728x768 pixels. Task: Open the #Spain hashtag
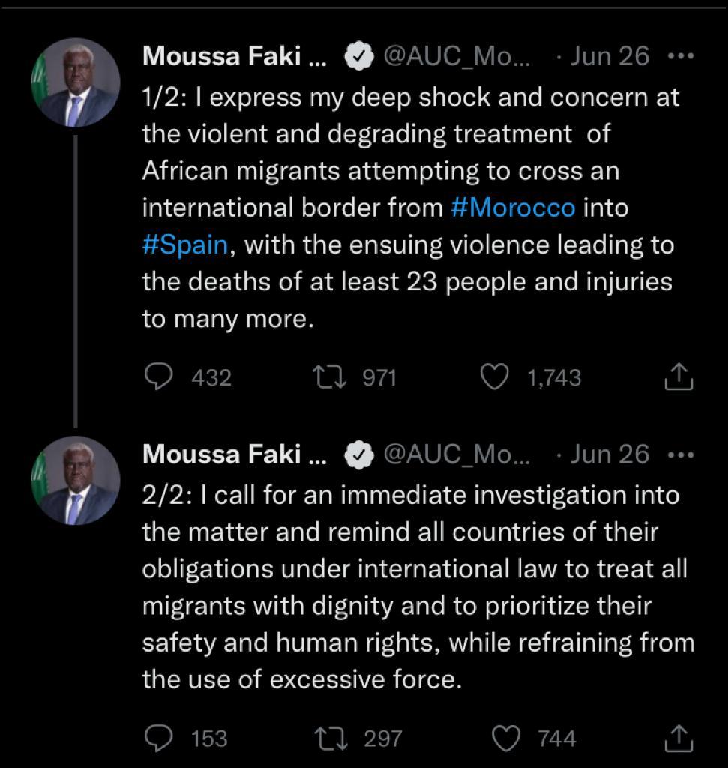tap(184, 245)
